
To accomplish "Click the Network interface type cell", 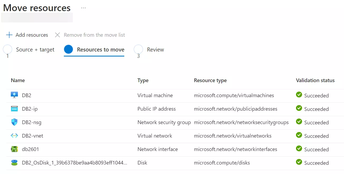I will (x=157, y=149).
